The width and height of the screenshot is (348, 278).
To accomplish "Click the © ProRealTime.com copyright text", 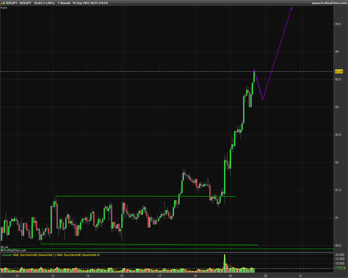I will (x=13, y=250).
